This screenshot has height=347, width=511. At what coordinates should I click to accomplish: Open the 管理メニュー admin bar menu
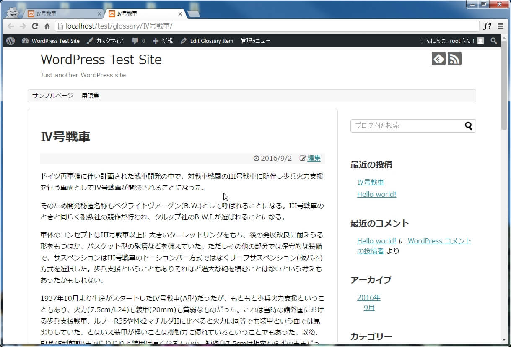(x=255, y=41)
